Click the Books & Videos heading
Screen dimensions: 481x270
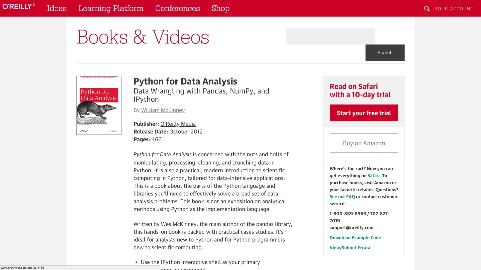(x=143, y=37)
